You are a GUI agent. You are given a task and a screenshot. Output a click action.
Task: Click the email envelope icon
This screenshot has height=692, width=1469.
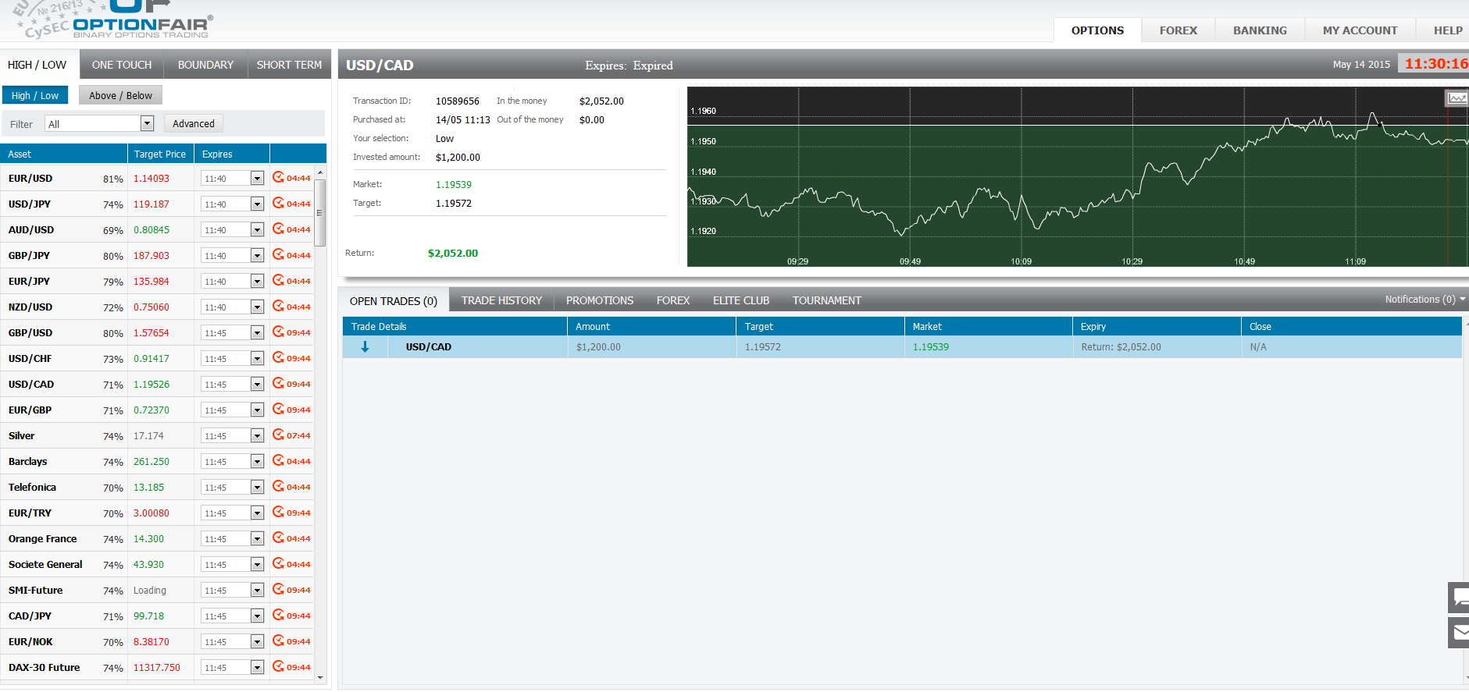point(1459,633)
